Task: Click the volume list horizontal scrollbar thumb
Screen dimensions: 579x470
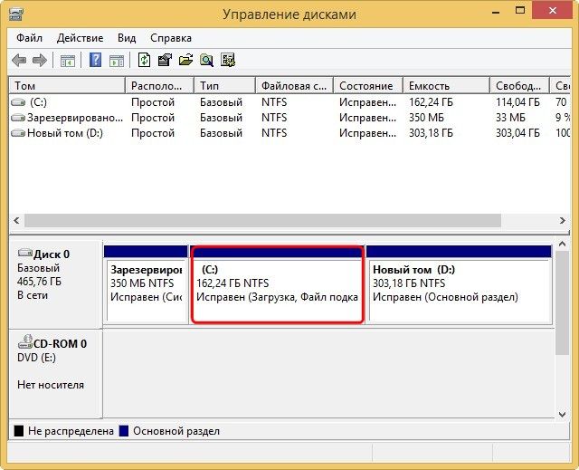Action: click(x=262, y=221)
